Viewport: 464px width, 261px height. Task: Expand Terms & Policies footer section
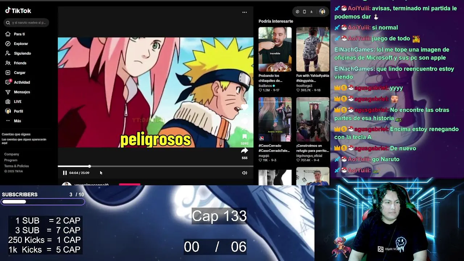[x=16, y=166]
